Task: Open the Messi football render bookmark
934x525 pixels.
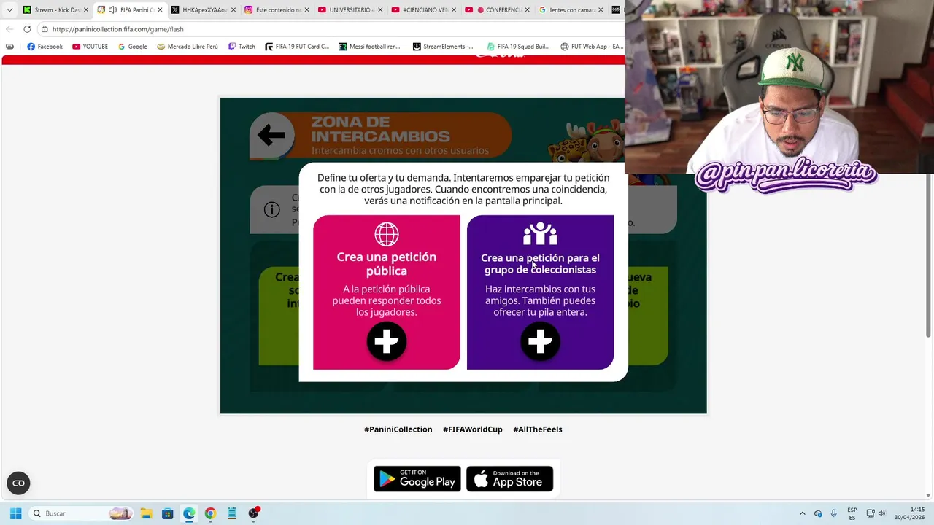Action: click(369, 47)
